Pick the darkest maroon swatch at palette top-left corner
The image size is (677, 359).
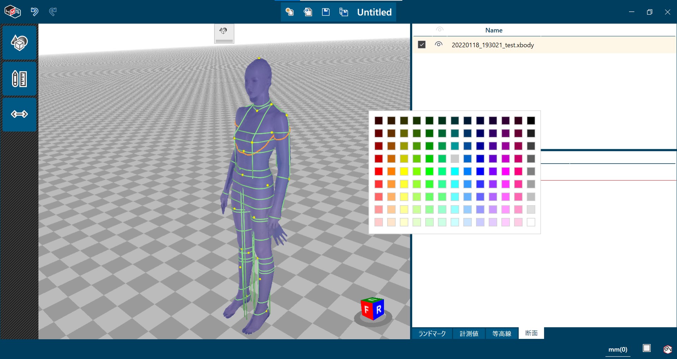pyautogui.click(x=379, y=121)
